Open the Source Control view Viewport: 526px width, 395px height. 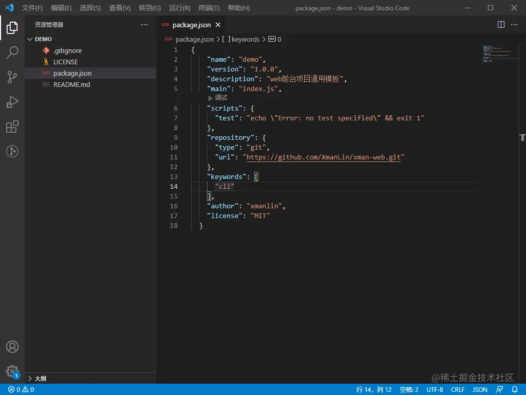point(12,77)
